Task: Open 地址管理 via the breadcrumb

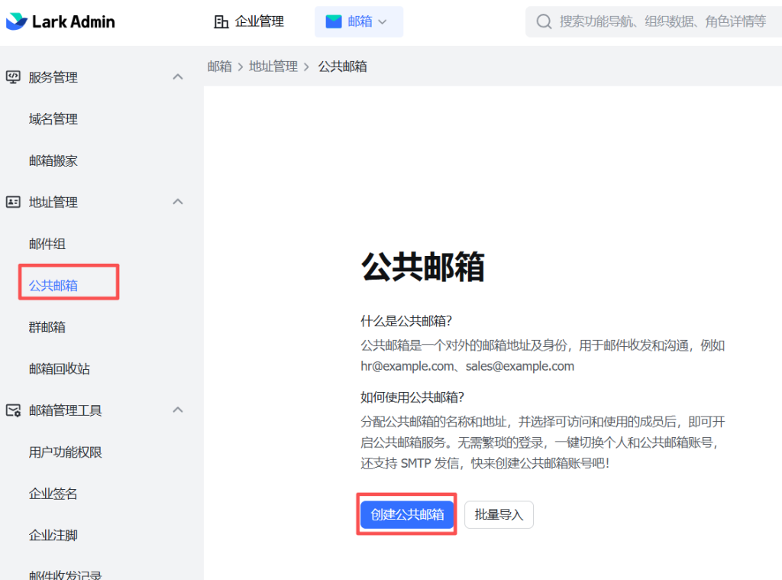Action: (x=275, y=66)
